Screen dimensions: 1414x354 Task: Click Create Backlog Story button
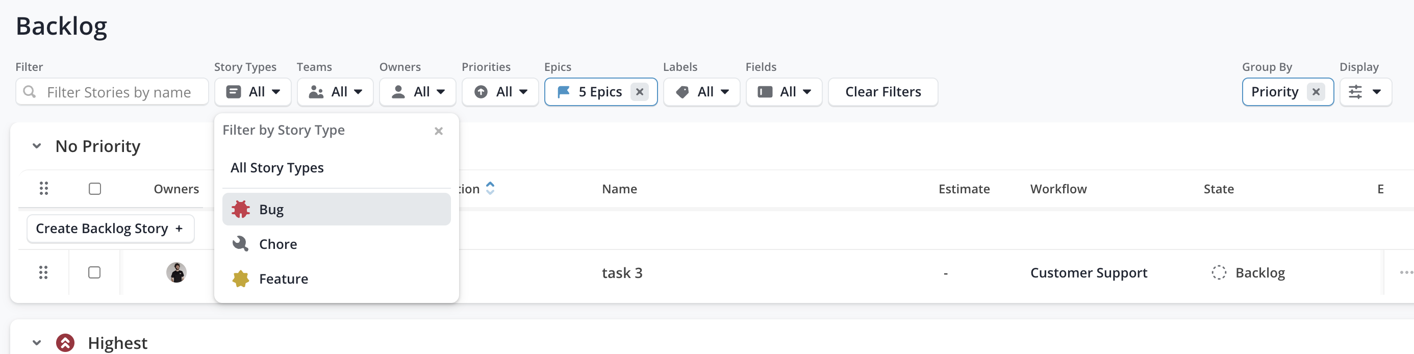point(110,229)
